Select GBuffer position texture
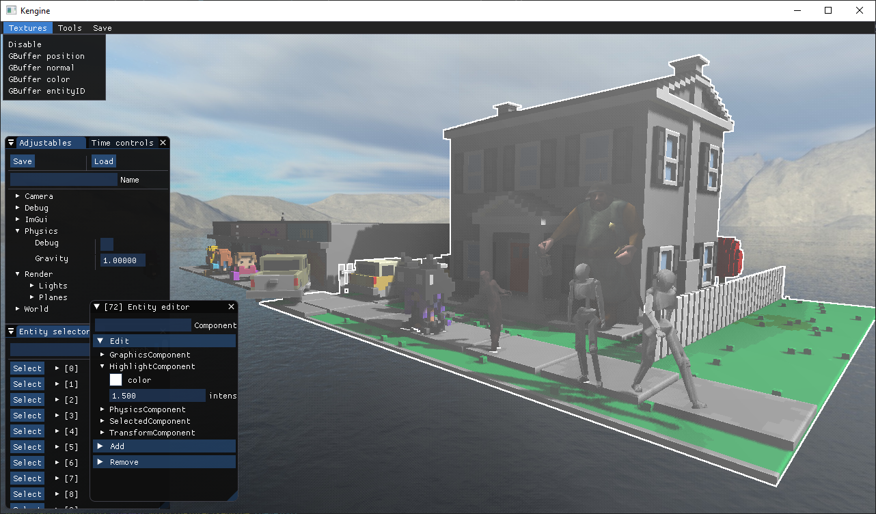This screenshot has width=876, height=514. coord(46,56)
